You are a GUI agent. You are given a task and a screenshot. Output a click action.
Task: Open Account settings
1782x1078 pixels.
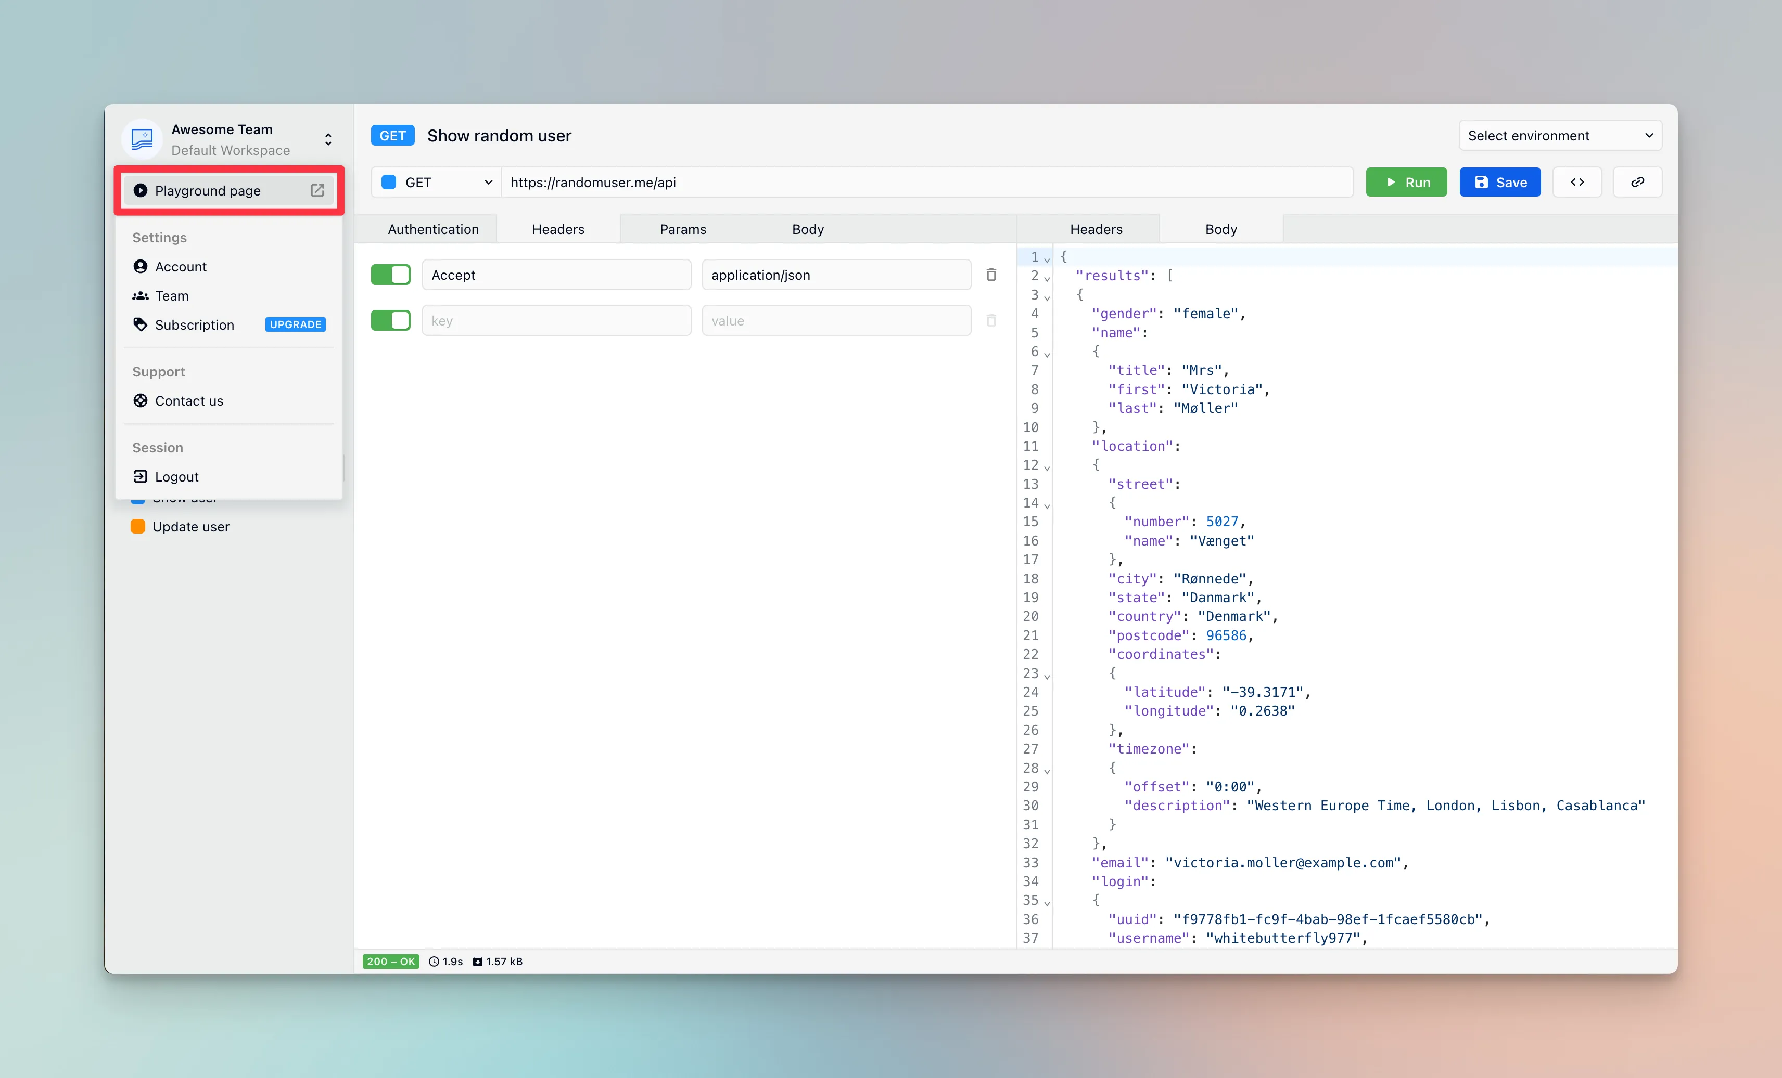228,267
